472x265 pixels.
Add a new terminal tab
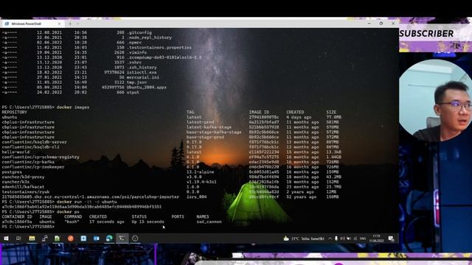pyautogui.click(x=70, y=24)
